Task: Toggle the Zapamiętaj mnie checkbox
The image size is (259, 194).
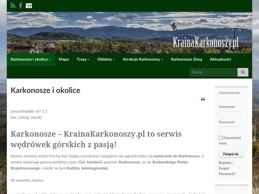Action: click(221, 138)
